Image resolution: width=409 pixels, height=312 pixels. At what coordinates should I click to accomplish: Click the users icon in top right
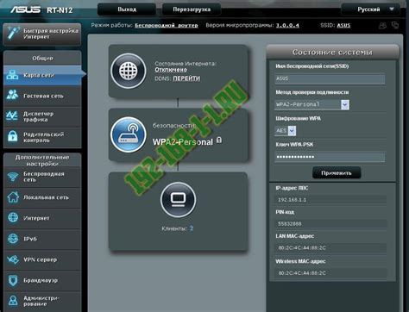[382, 26]
